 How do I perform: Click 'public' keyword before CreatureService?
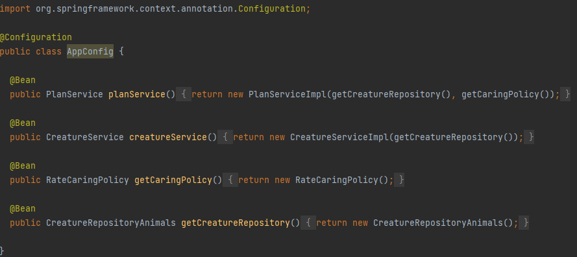click(25, 138)
